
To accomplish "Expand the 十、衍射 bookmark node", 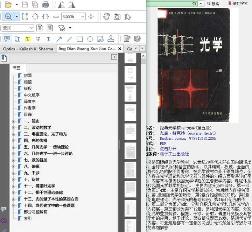I will click(14, 180).
